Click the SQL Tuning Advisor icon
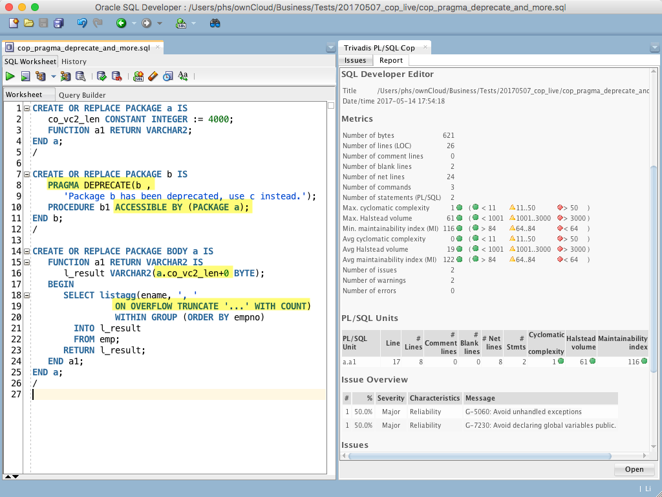 pyautogui.click(x=80, y=76)
